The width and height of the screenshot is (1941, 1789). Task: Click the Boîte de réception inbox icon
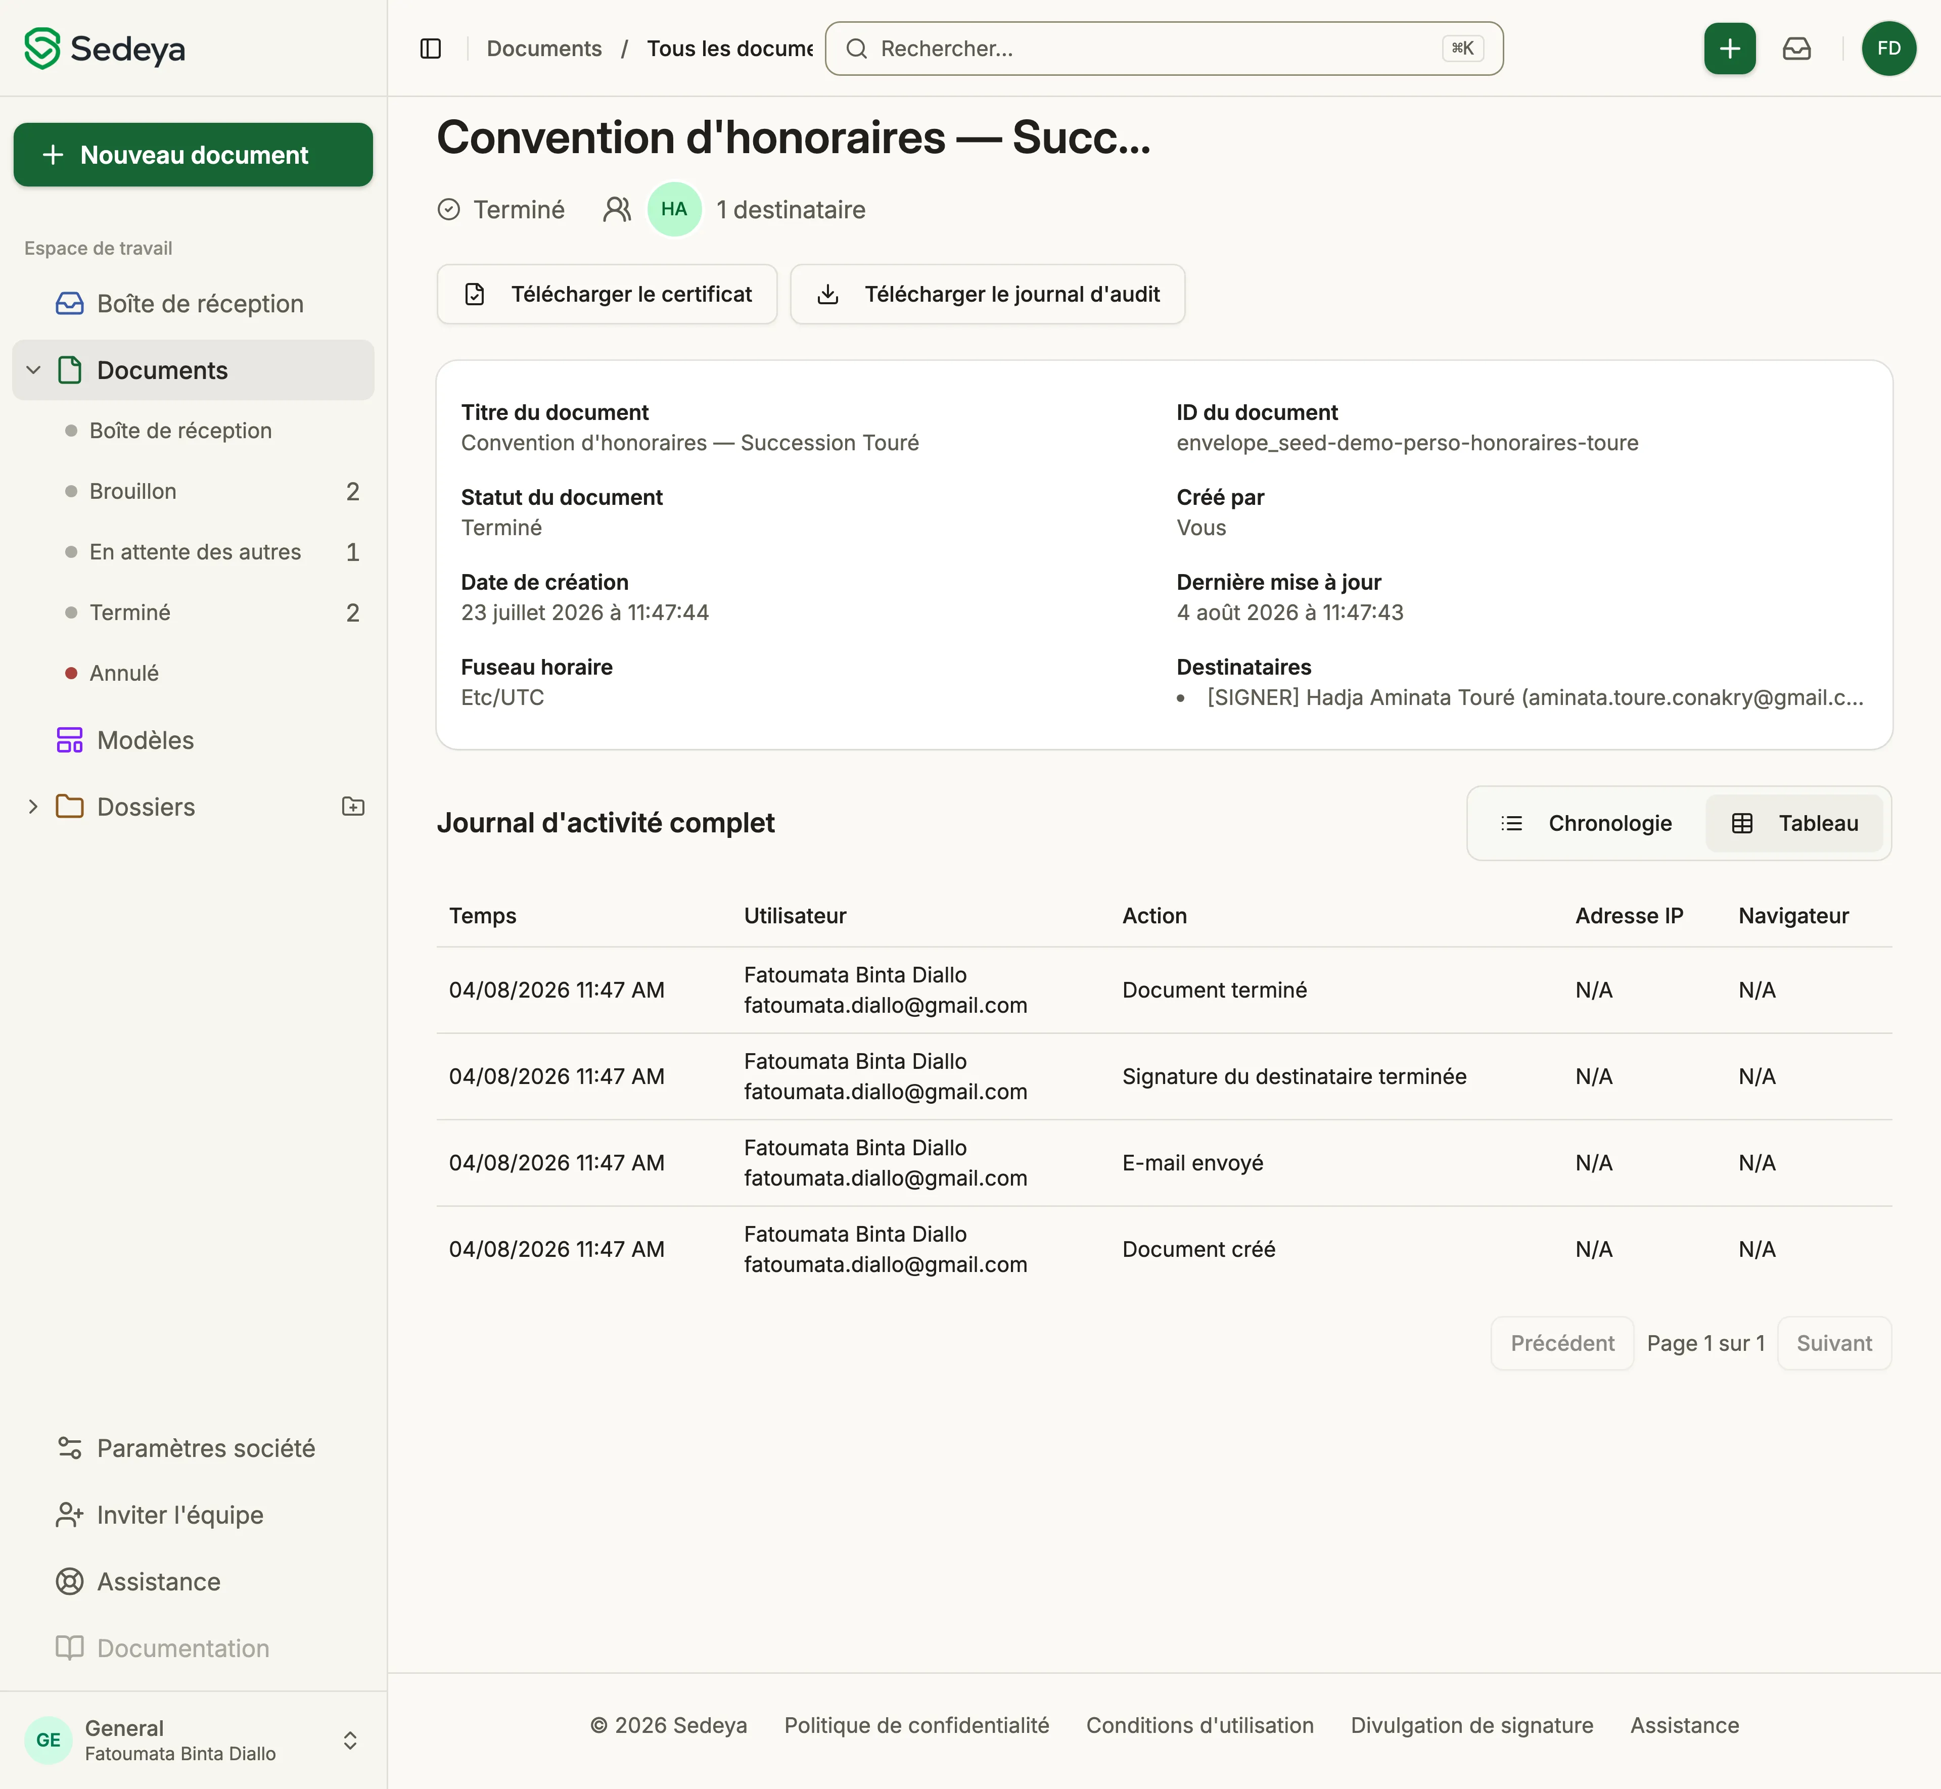coord(70,304)
